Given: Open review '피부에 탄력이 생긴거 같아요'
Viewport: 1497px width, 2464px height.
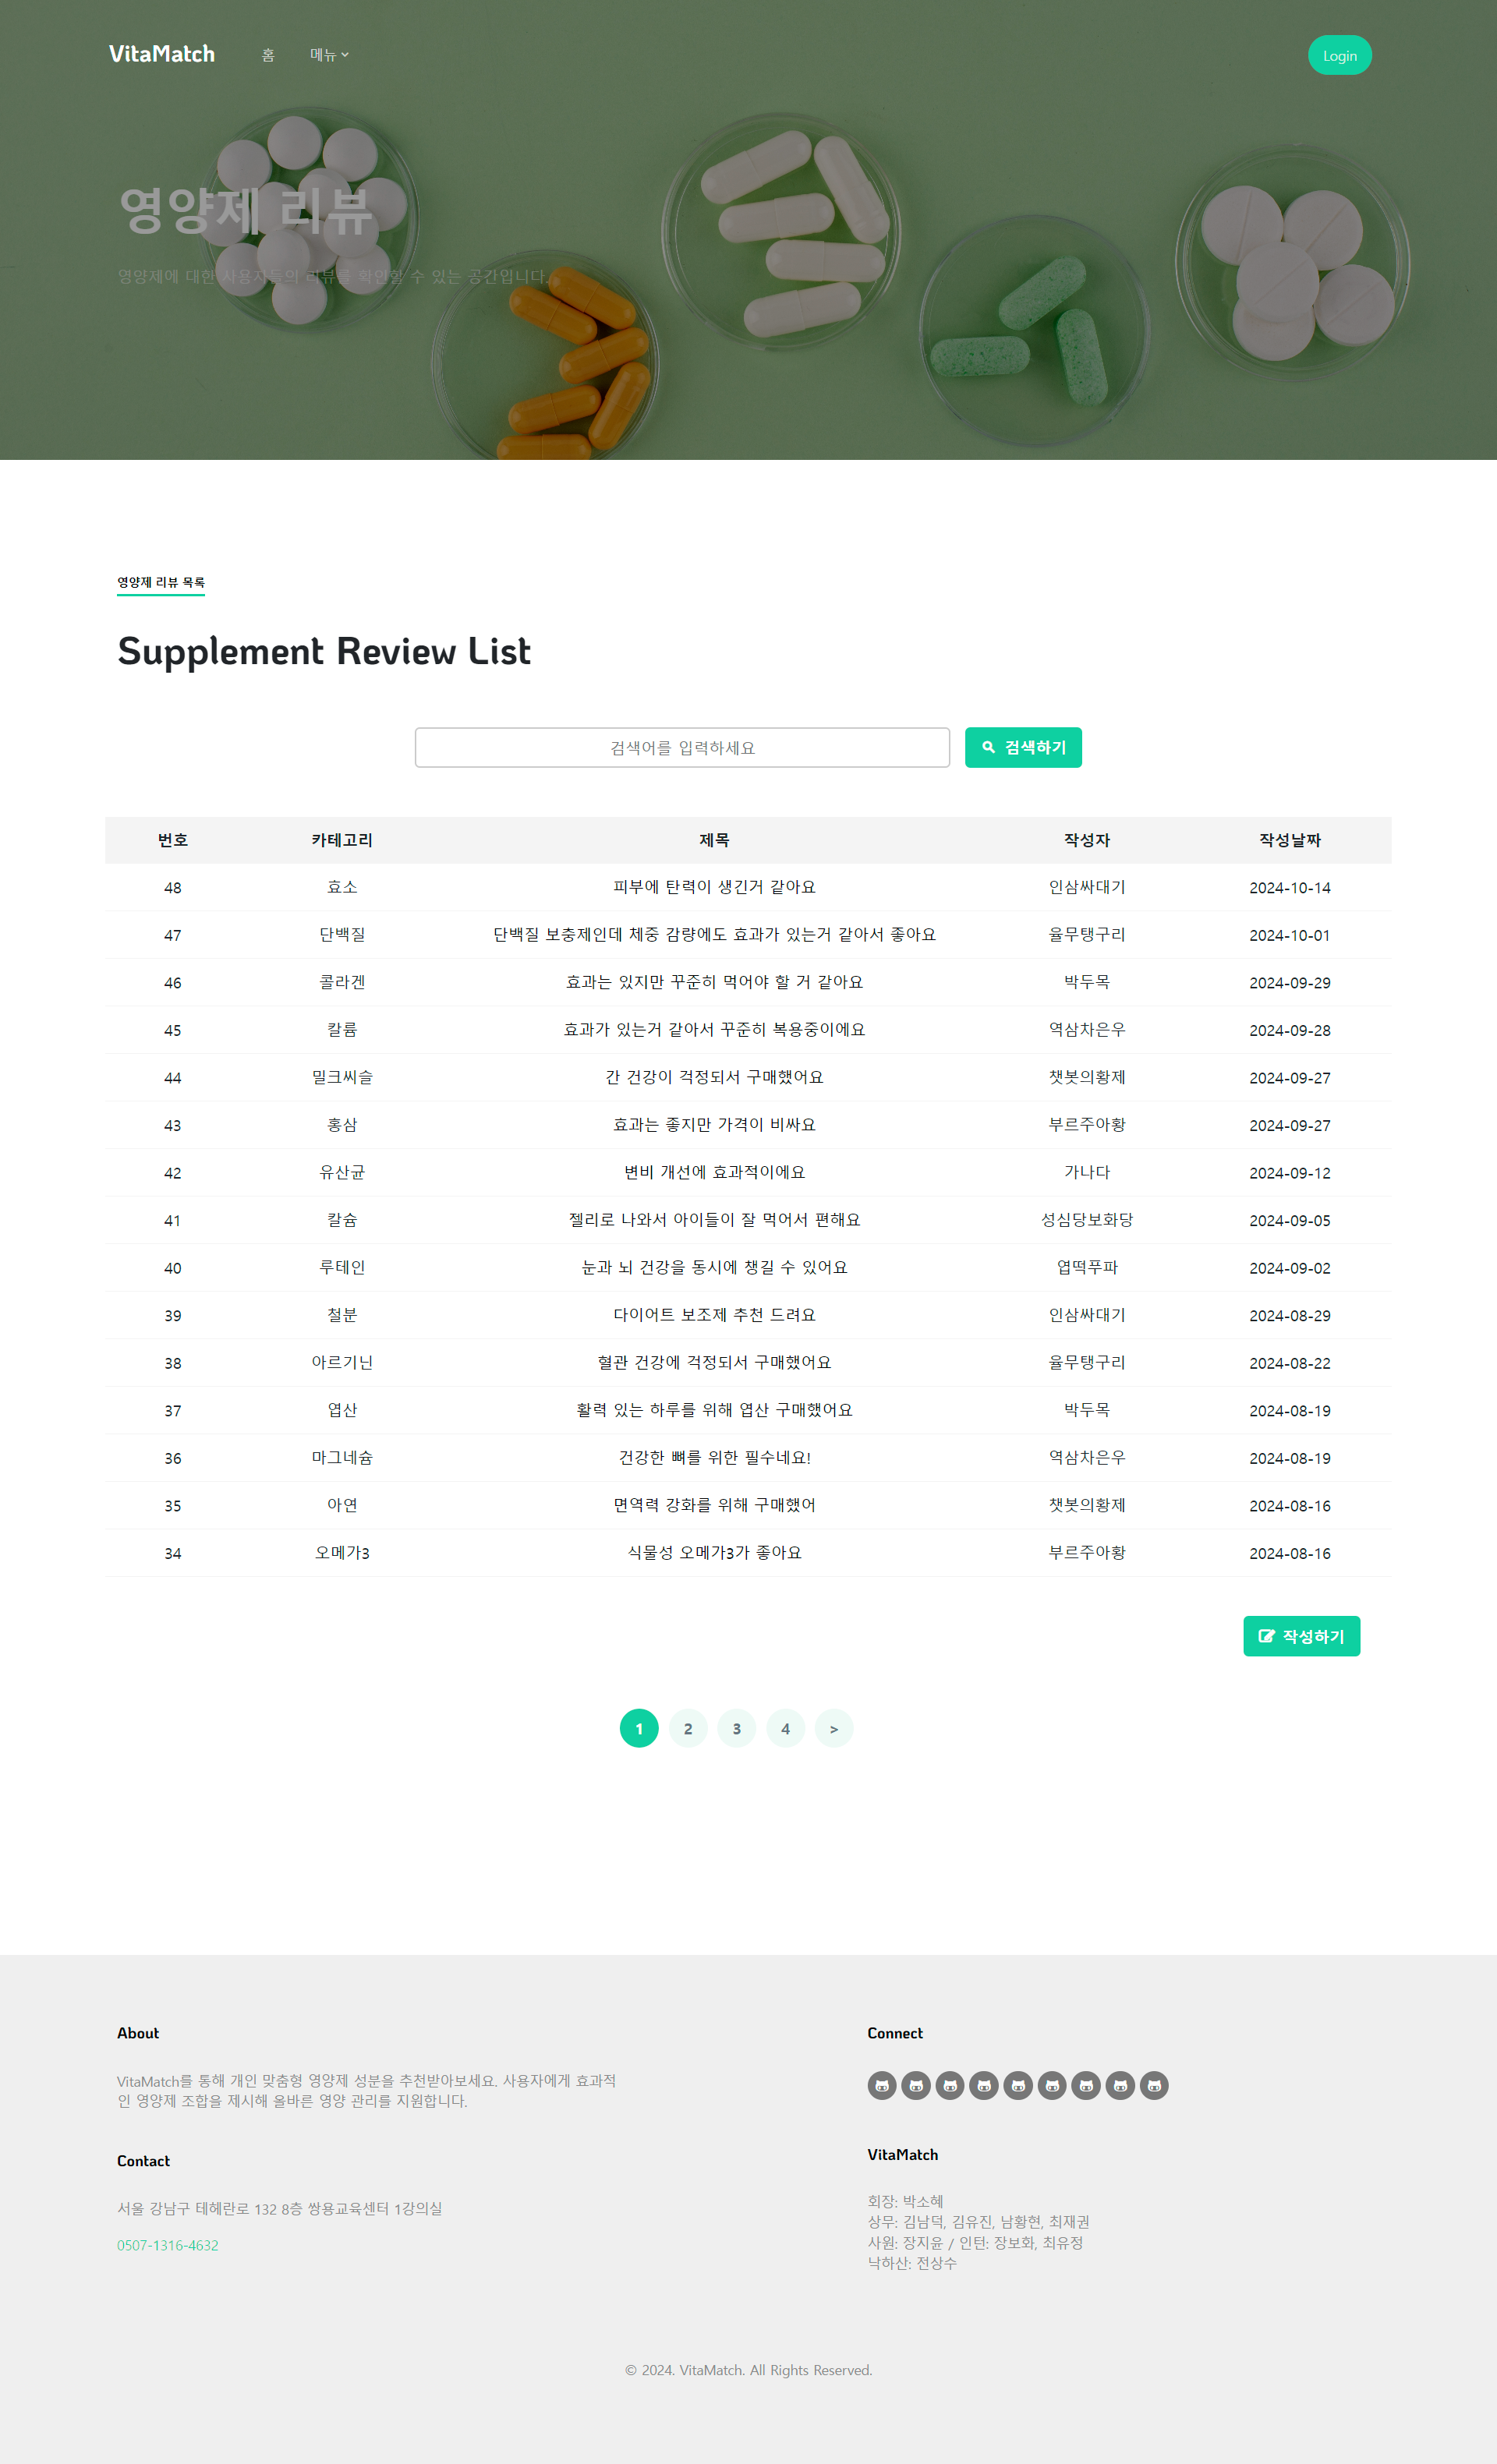Looking at the screenshot, I should 714,887.
